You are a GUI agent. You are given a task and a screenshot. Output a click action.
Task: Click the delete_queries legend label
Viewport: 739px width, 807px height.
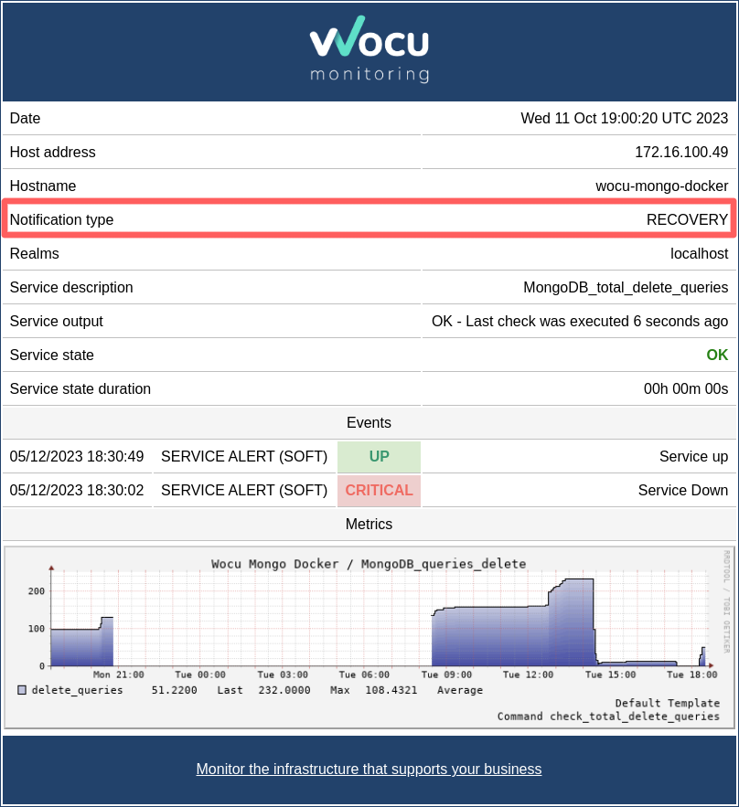tap(77, 690)
